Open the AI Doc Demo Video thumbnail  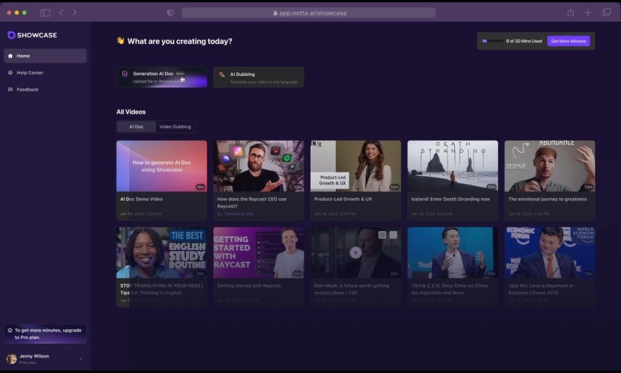[x=161, y=166]
